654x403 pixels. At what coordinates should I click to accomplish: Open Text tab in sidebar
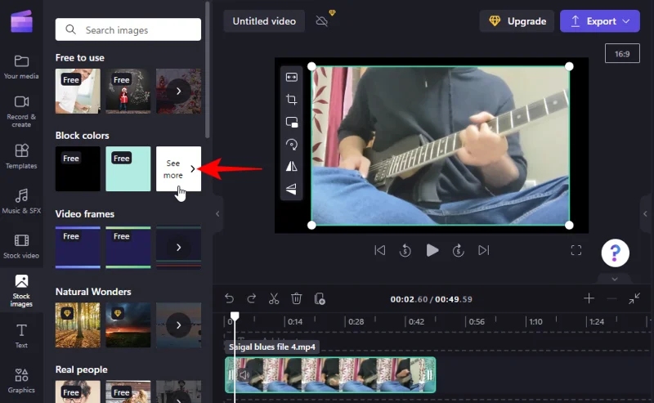(x=21, y=336)
